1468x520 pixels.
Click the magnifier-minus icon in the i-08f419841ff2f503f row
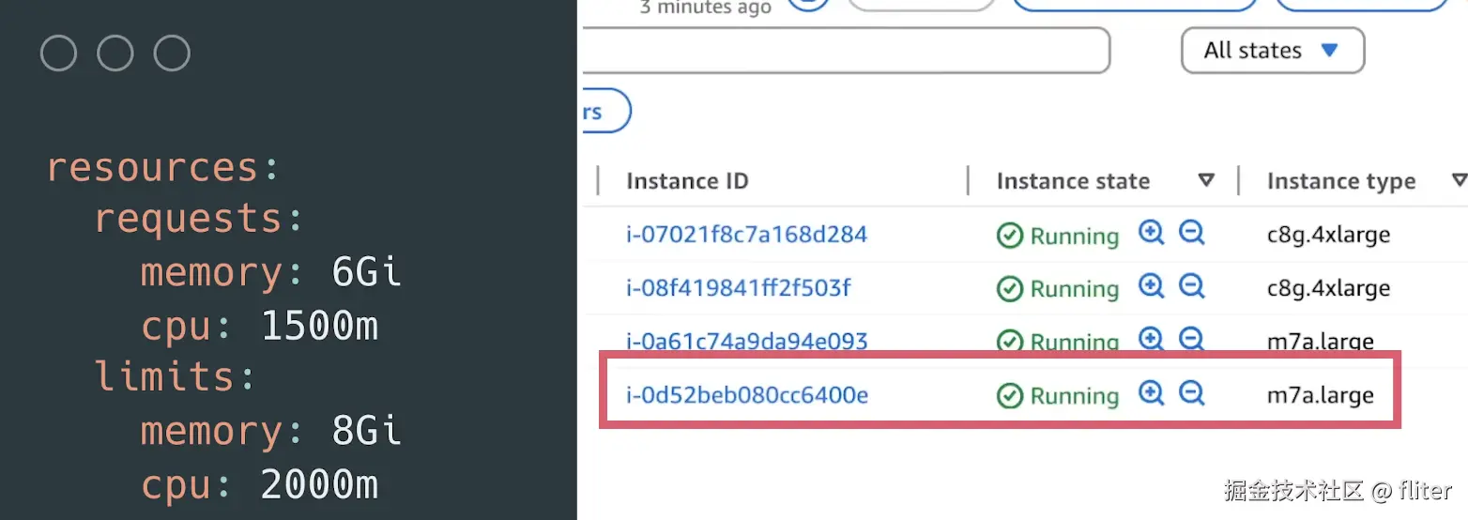click(1191, 285)
